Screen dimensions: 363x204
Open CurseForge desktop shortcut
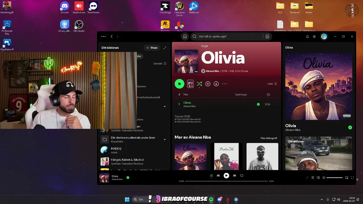pos(165,8)
